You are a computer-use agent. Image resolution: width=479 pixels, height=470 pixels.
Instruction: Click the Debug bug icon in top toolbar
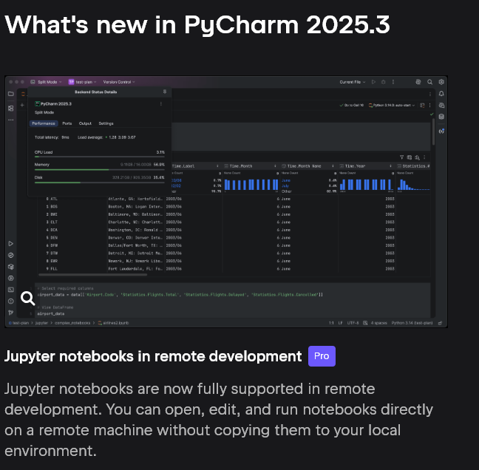coord(384,82)
